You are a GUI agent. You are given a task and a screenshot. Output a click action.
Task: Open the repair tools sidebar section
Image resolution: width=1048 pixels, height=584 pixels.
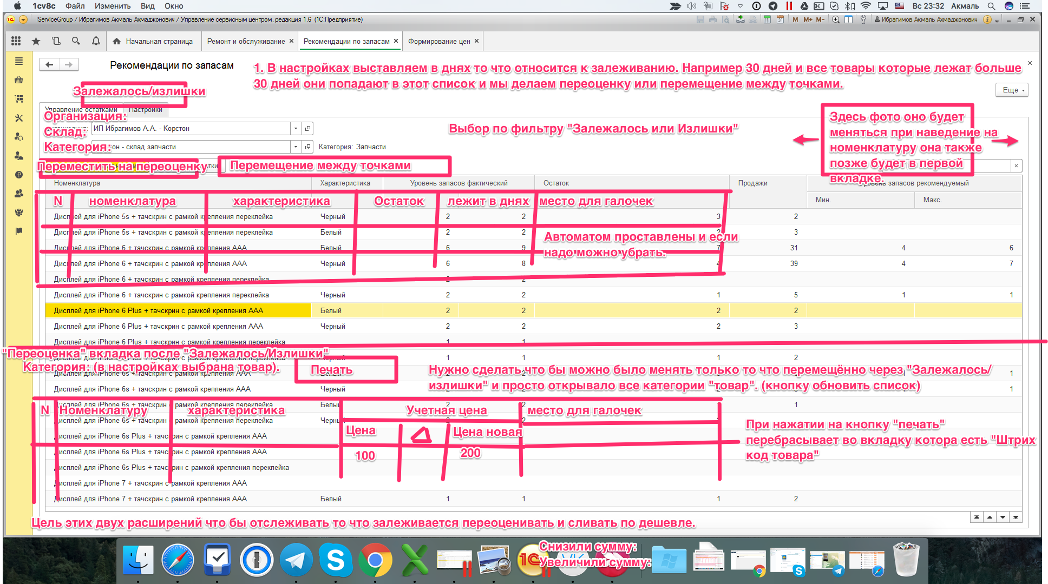pos(19,118)
